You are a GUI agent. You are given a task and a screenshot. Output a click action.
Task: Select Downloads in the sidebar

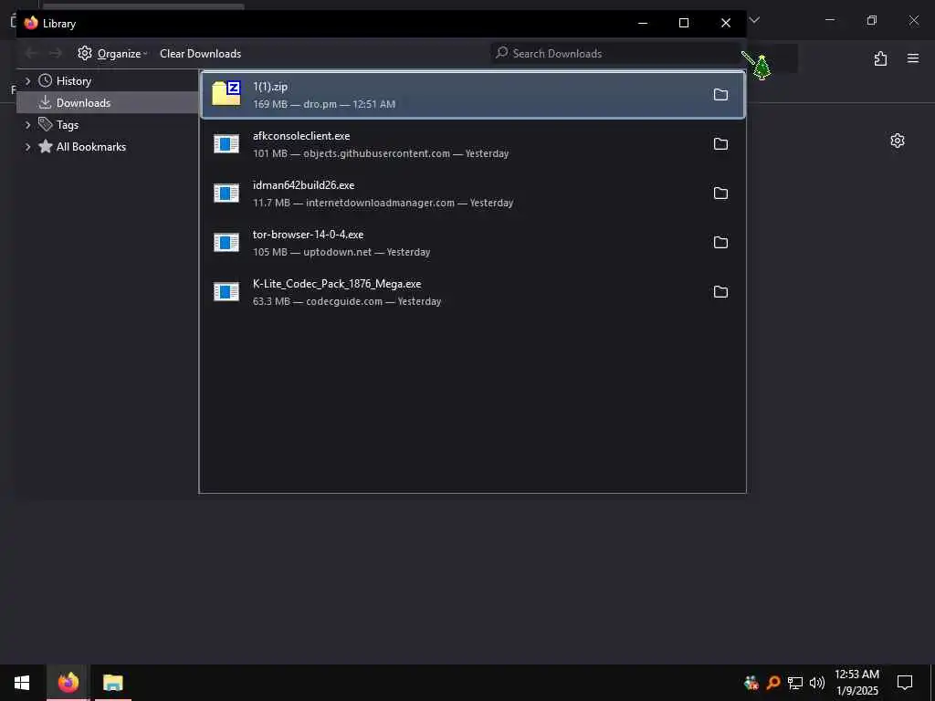(108, 102)
